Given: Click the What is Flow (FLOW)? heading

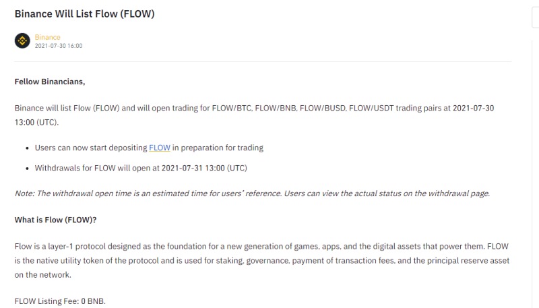Looking at the screenshot, I should tap(55, 220).
